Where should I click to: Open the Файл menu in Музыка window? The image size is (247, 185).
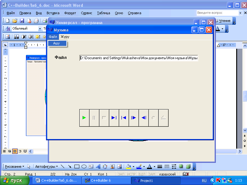[53, 37]
